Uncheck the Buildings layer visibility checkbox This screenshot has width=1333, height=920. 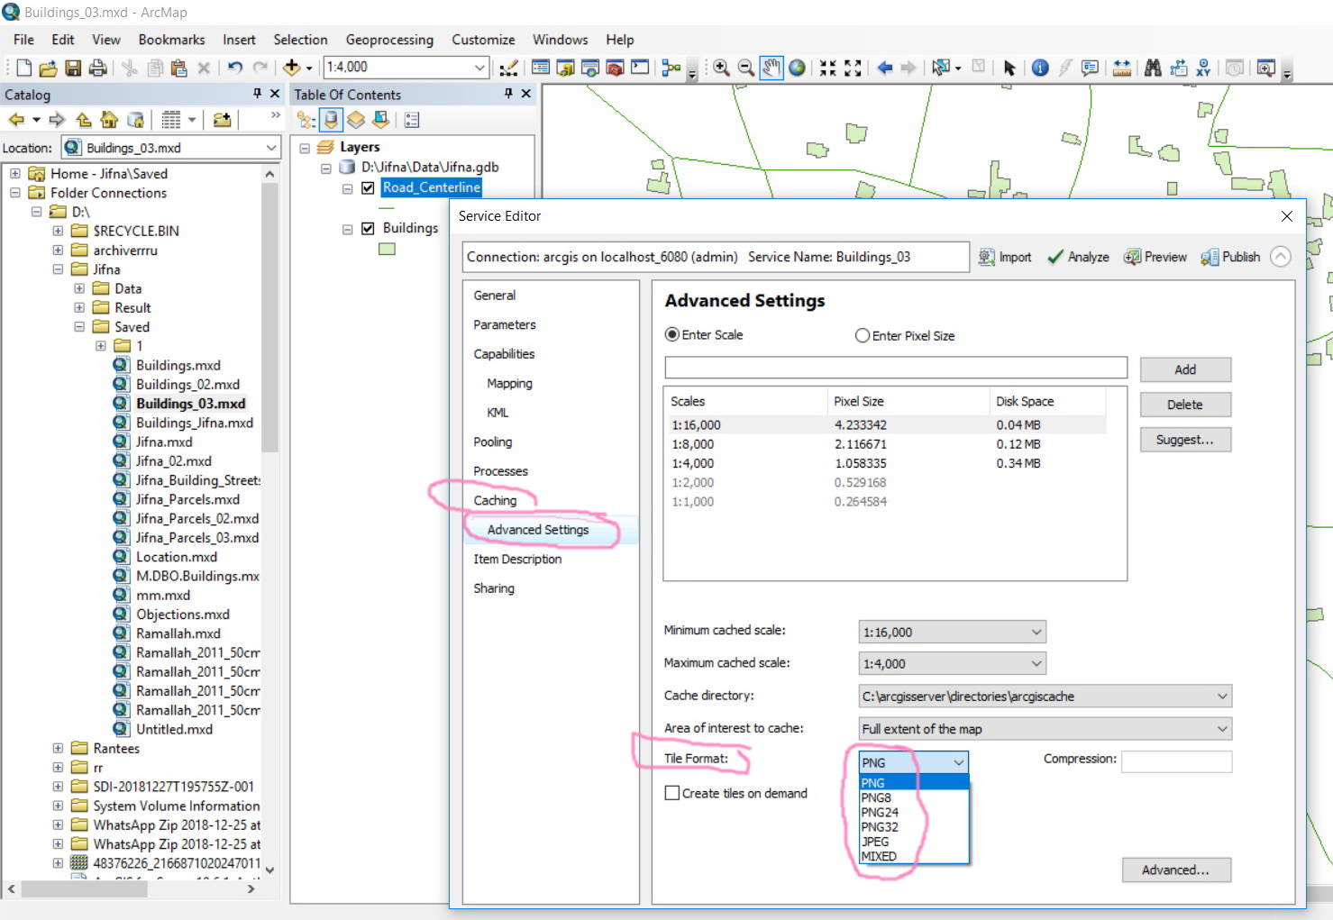click(368, 228)
